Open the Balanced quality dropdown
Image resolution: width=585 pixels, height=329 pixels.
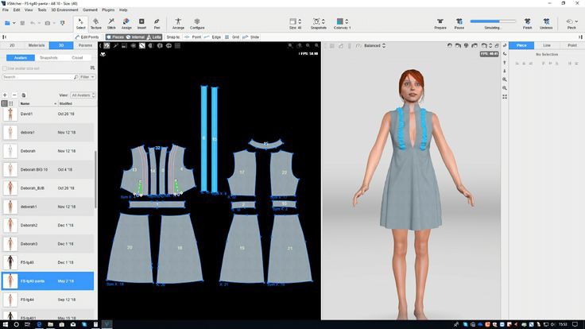click(x=376, y=45)
